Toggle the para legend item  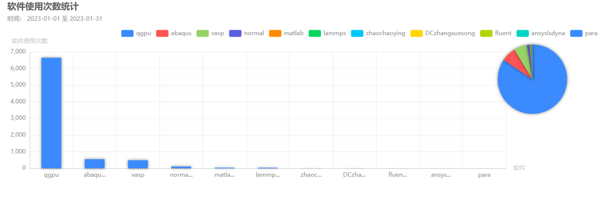click(583, 33)
